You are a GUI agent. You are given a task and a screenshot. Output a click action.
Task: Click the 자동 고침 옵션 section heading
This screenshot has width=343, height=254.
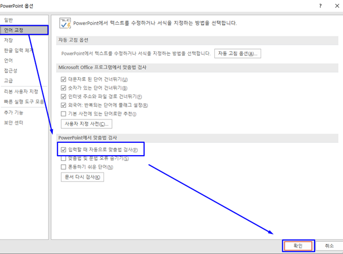coord(73,40)
